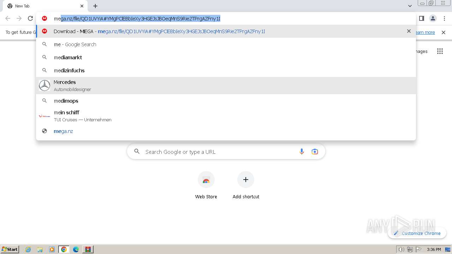Viewport: 452px width, 254px height.
Task: Open Windows Media Player from the taskbar
Action: tap(52, 249)
